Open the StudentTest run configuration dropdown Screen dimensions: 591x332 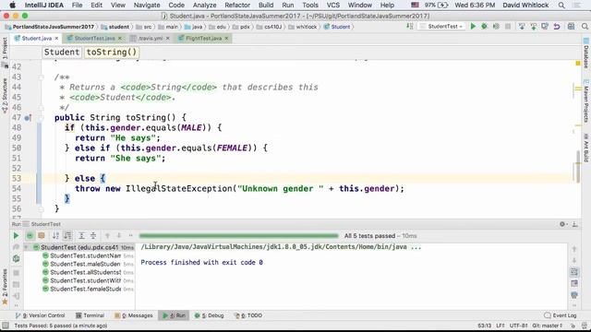441,27
